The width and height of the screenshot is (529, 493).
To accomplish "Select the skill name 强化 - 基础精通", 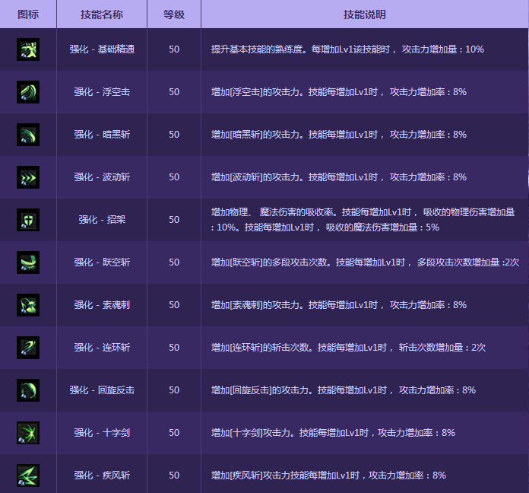I will point(102,49).
